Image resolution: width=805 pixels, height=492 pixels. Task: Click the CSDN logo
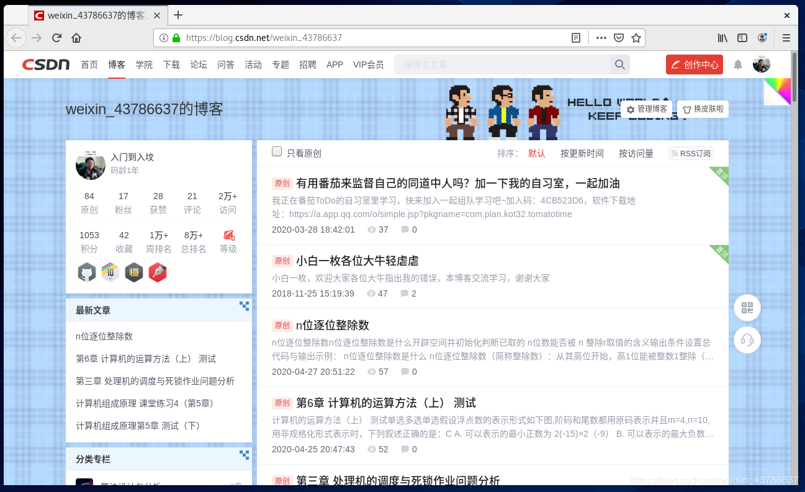pos(45,64)
